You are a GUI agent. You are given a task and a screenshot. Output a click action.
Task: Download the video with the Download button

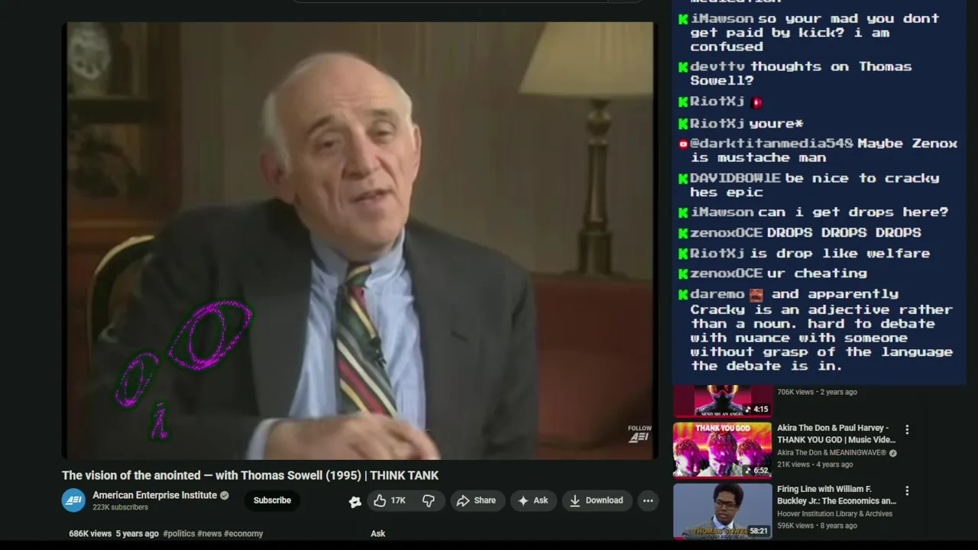pos(597,500)
